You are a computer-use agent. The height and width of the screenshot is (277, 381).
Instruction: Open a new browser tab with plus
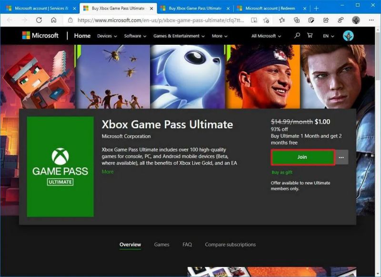[x=316, y=9]
